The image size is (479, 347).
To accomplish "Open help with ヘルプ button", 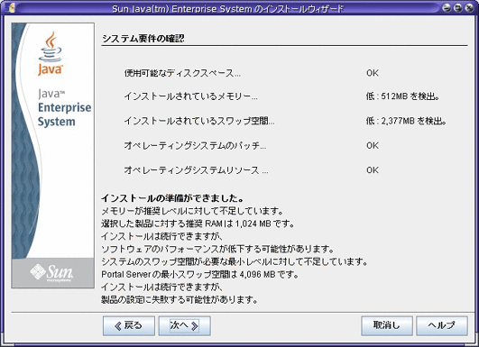I will 442,326.
